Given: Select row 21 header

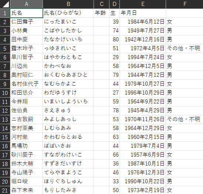Looking at the screenshot, I should pyautogui.click(x=5, y=190).
